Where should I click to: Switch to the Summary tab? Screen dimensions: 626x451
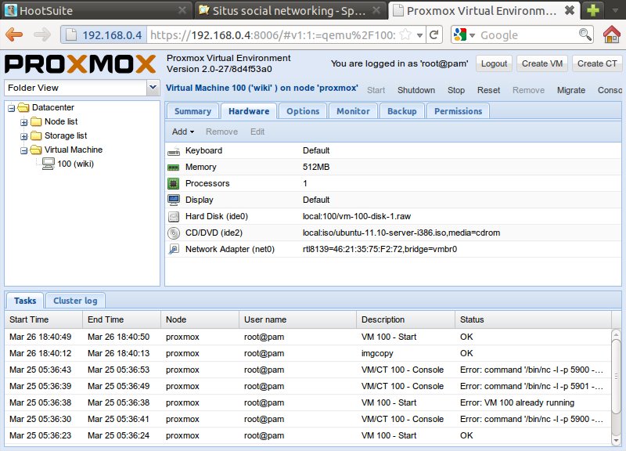[192, 111]
